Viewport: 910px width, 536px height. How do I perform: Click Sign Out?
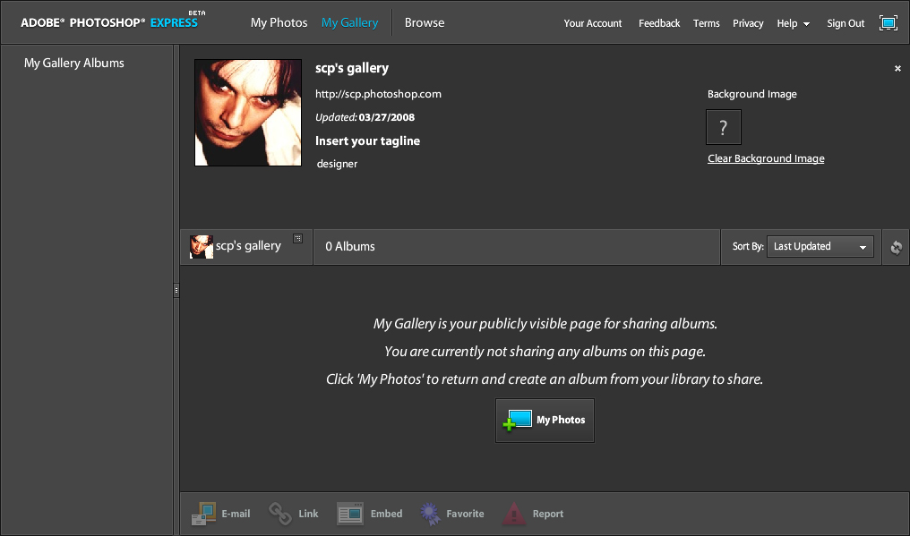(845, 23)
